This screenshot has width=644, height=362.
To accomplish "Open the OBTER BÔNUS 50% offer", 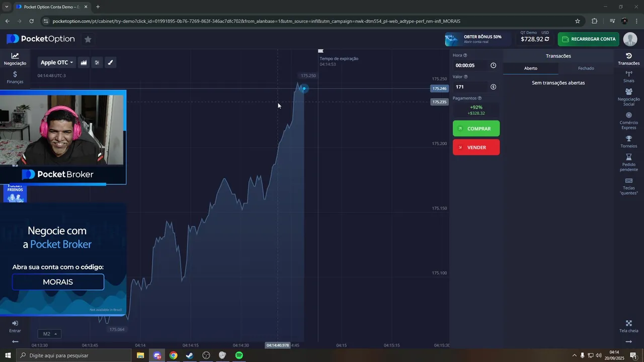I will 478,39.
